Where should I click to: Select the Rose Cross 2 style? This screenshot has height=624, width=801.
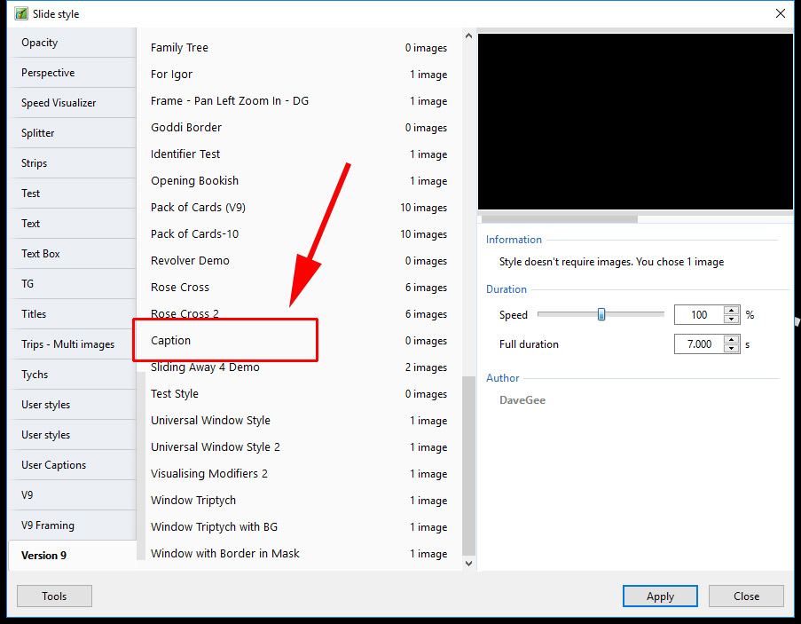(x=299, y=313)
